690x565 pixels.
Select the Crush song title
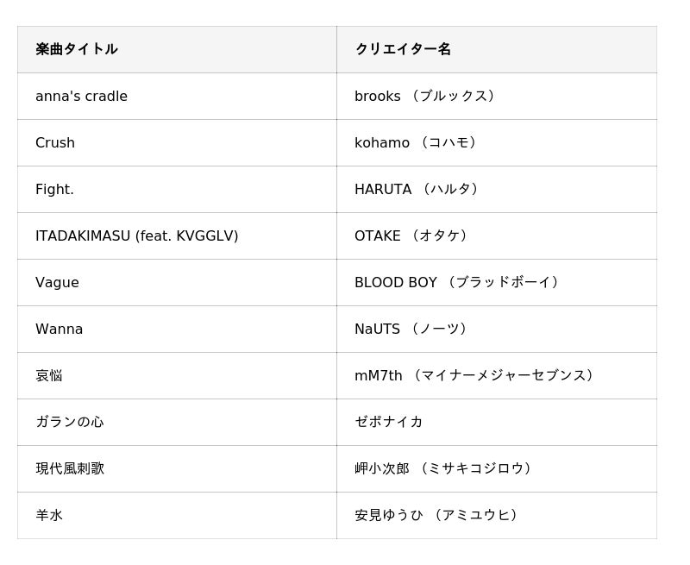[x=55, y=142]
